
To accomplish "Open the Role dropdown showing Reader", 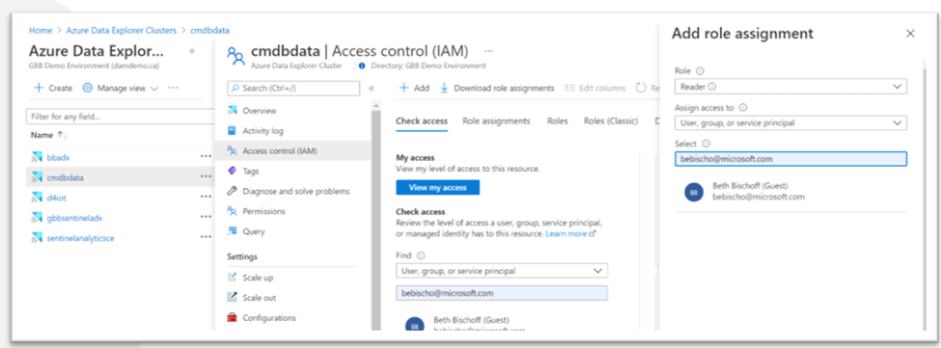I will click(x=790, y=87).
